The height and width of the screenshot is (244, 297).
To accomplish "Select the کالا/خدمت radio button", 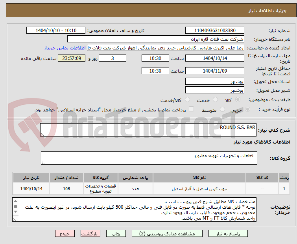I will 187,100.
